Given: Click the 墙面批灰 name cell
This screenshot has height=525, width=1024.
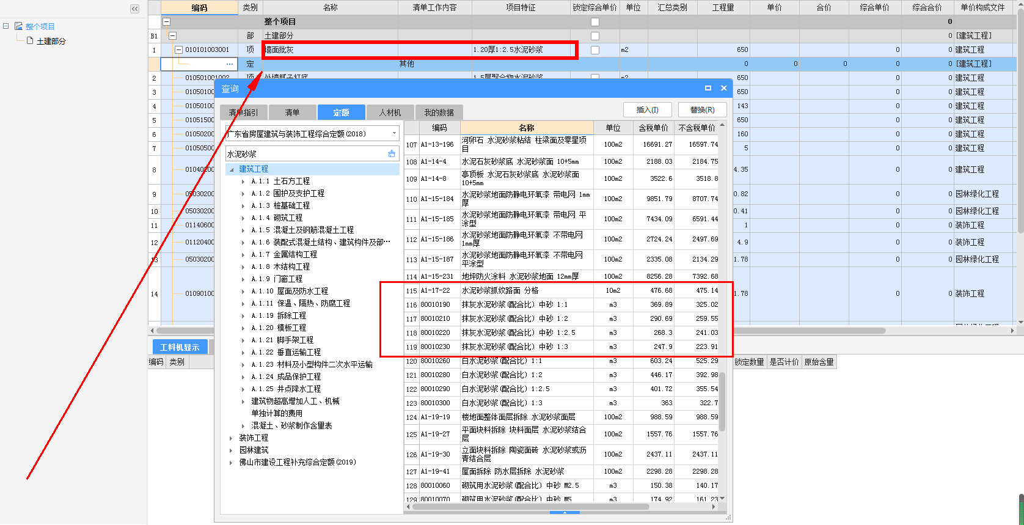Looking at the screenshot, I should (x=331, y=50).
